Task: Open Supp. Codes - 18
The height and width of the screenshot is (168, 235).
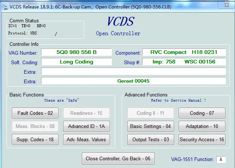Action: pos(35,139)
